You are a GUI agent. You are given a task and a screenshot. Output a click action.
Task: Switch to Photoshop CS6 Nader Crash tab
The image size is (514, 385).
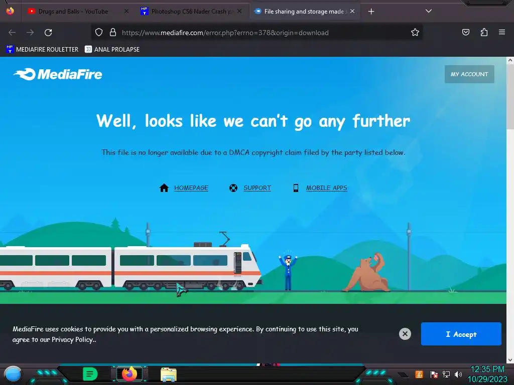pos(191,12)
